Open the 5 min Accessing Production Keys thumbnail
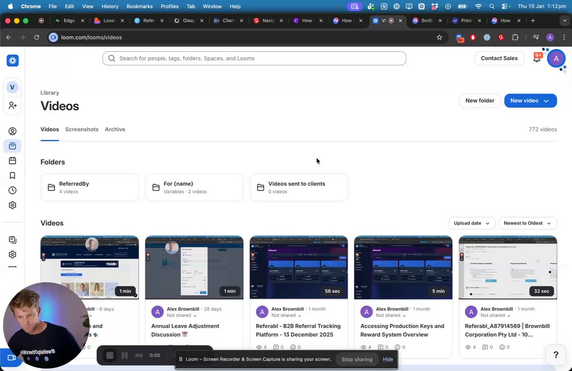 pyautogui.click(x=403, y=268)
